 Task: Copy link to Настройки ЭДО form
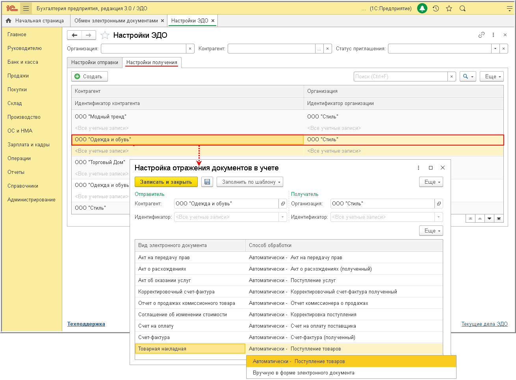[481, 35]
